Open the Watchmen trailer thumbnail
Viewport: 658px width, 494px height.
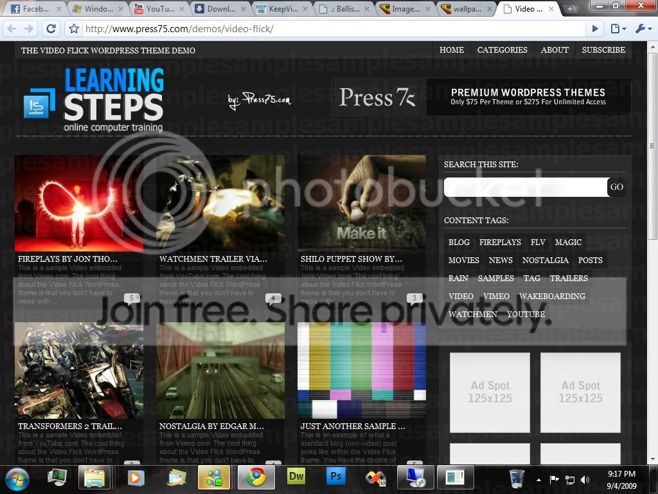click(220, 203)
